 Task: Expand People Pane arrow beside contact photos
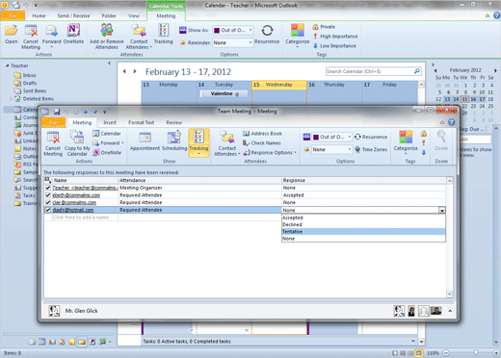pyautogui.click(x=450, y=311)
